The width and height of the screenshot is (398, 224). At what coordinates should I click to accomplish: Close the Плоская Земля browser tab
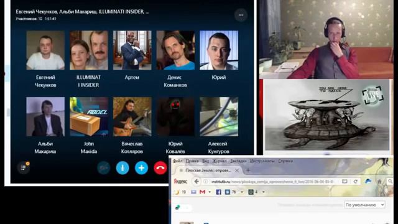[236, 170]
